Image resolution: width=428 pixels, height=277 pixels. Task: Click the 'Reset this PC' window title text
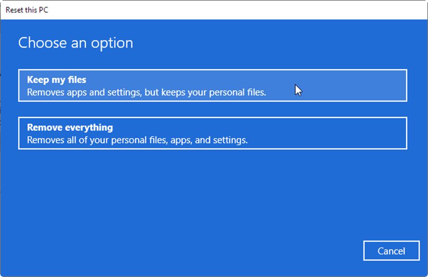[27, 10]
